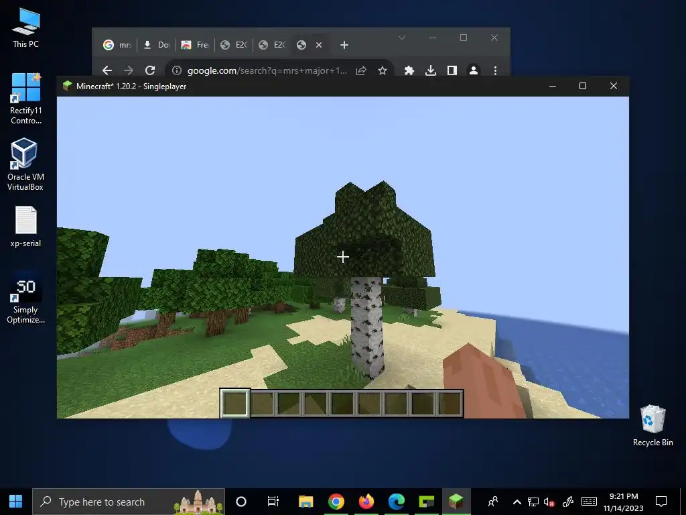Select last Minecraft hotbar slot
This screenshot has width=686, height=515.
[450, 403]
